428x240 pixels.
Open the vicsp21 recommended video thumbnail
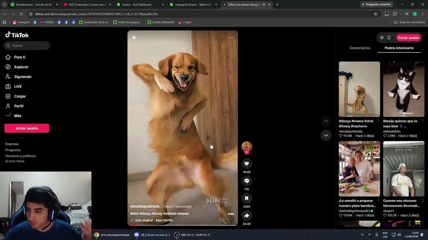(x=404, y=169)
